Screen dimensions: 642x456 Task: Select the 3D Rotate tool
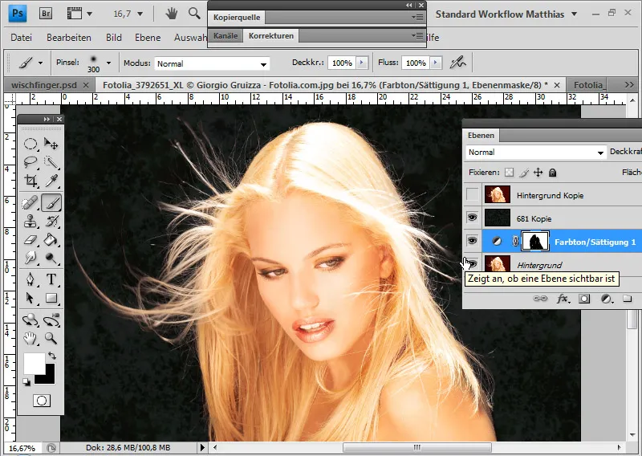30,320
